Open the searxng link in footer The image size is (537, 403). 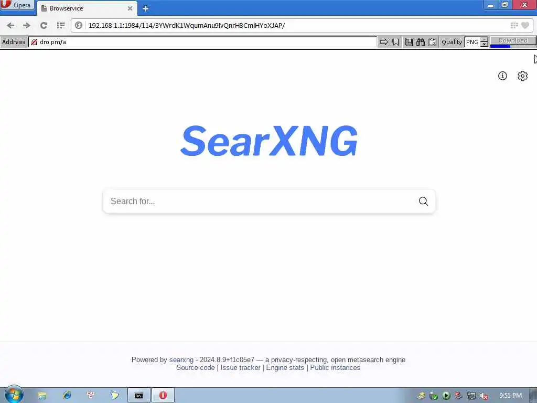[x=181, y=360]
